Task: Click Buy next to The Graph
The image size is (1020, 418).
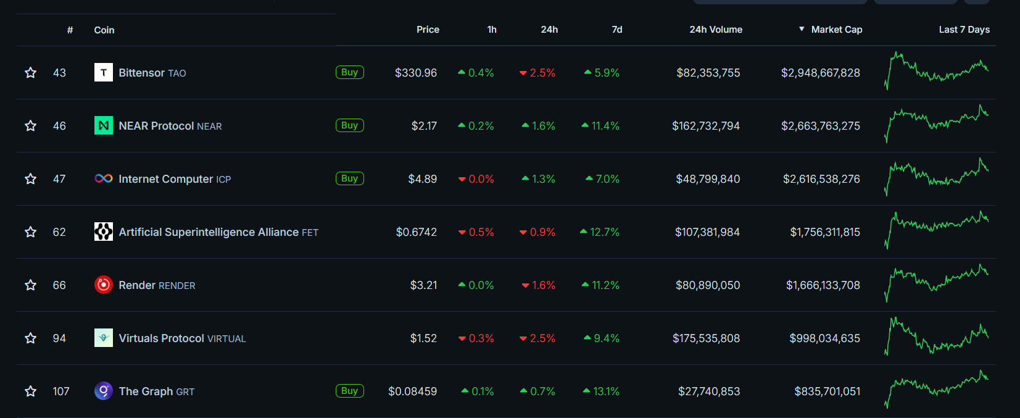Action: [350, 391]
